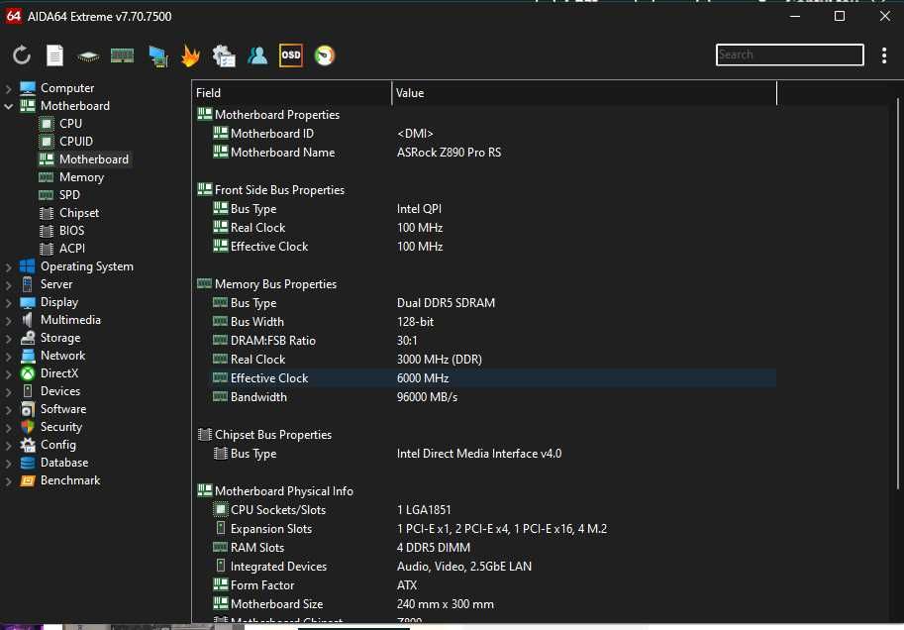904x630 pixels.
Task: Select the DirectX Xbox icon
Action: click(27, 373)
